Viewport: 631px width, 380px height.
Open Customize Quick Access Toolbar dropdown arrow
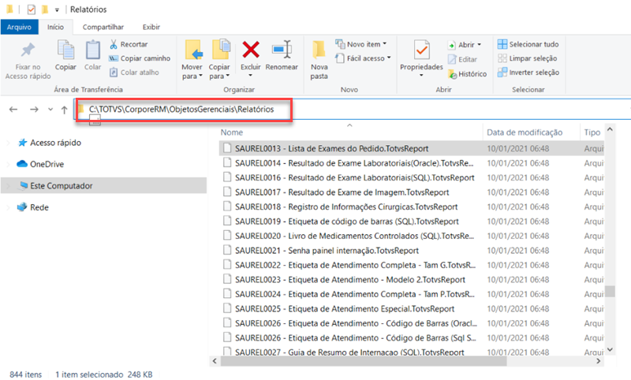[x=57, y=9]
